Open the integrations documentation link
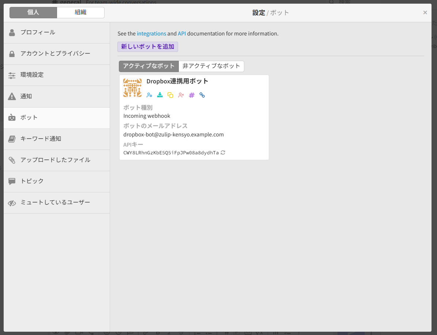 (x=151, y=34)
